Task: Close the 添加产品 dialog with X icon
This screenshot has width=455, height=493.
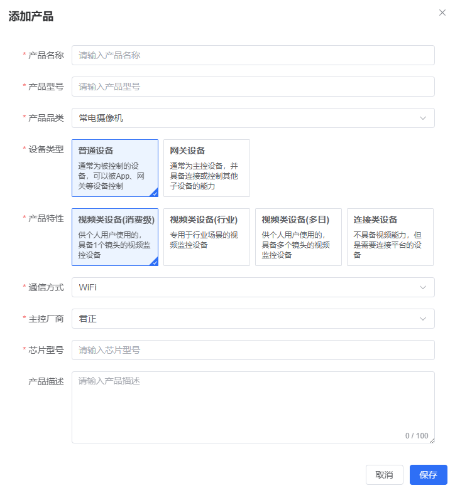Action: (442, 13)
